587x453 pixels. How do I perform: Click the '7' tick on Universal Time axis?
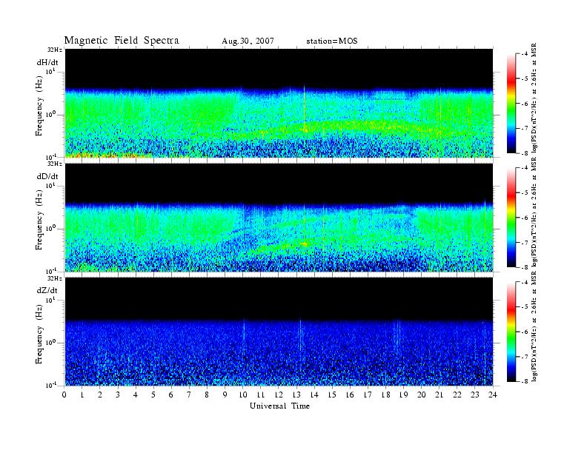(190, 395)
